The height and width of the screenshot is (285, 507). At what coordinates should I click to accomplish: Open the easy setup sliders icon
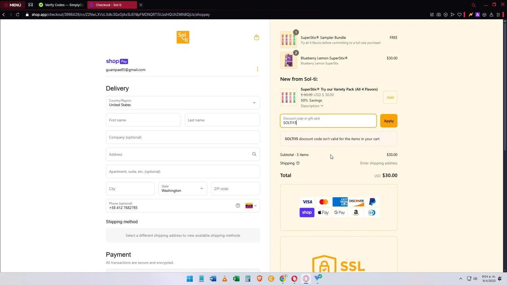[x=498, y=15]
